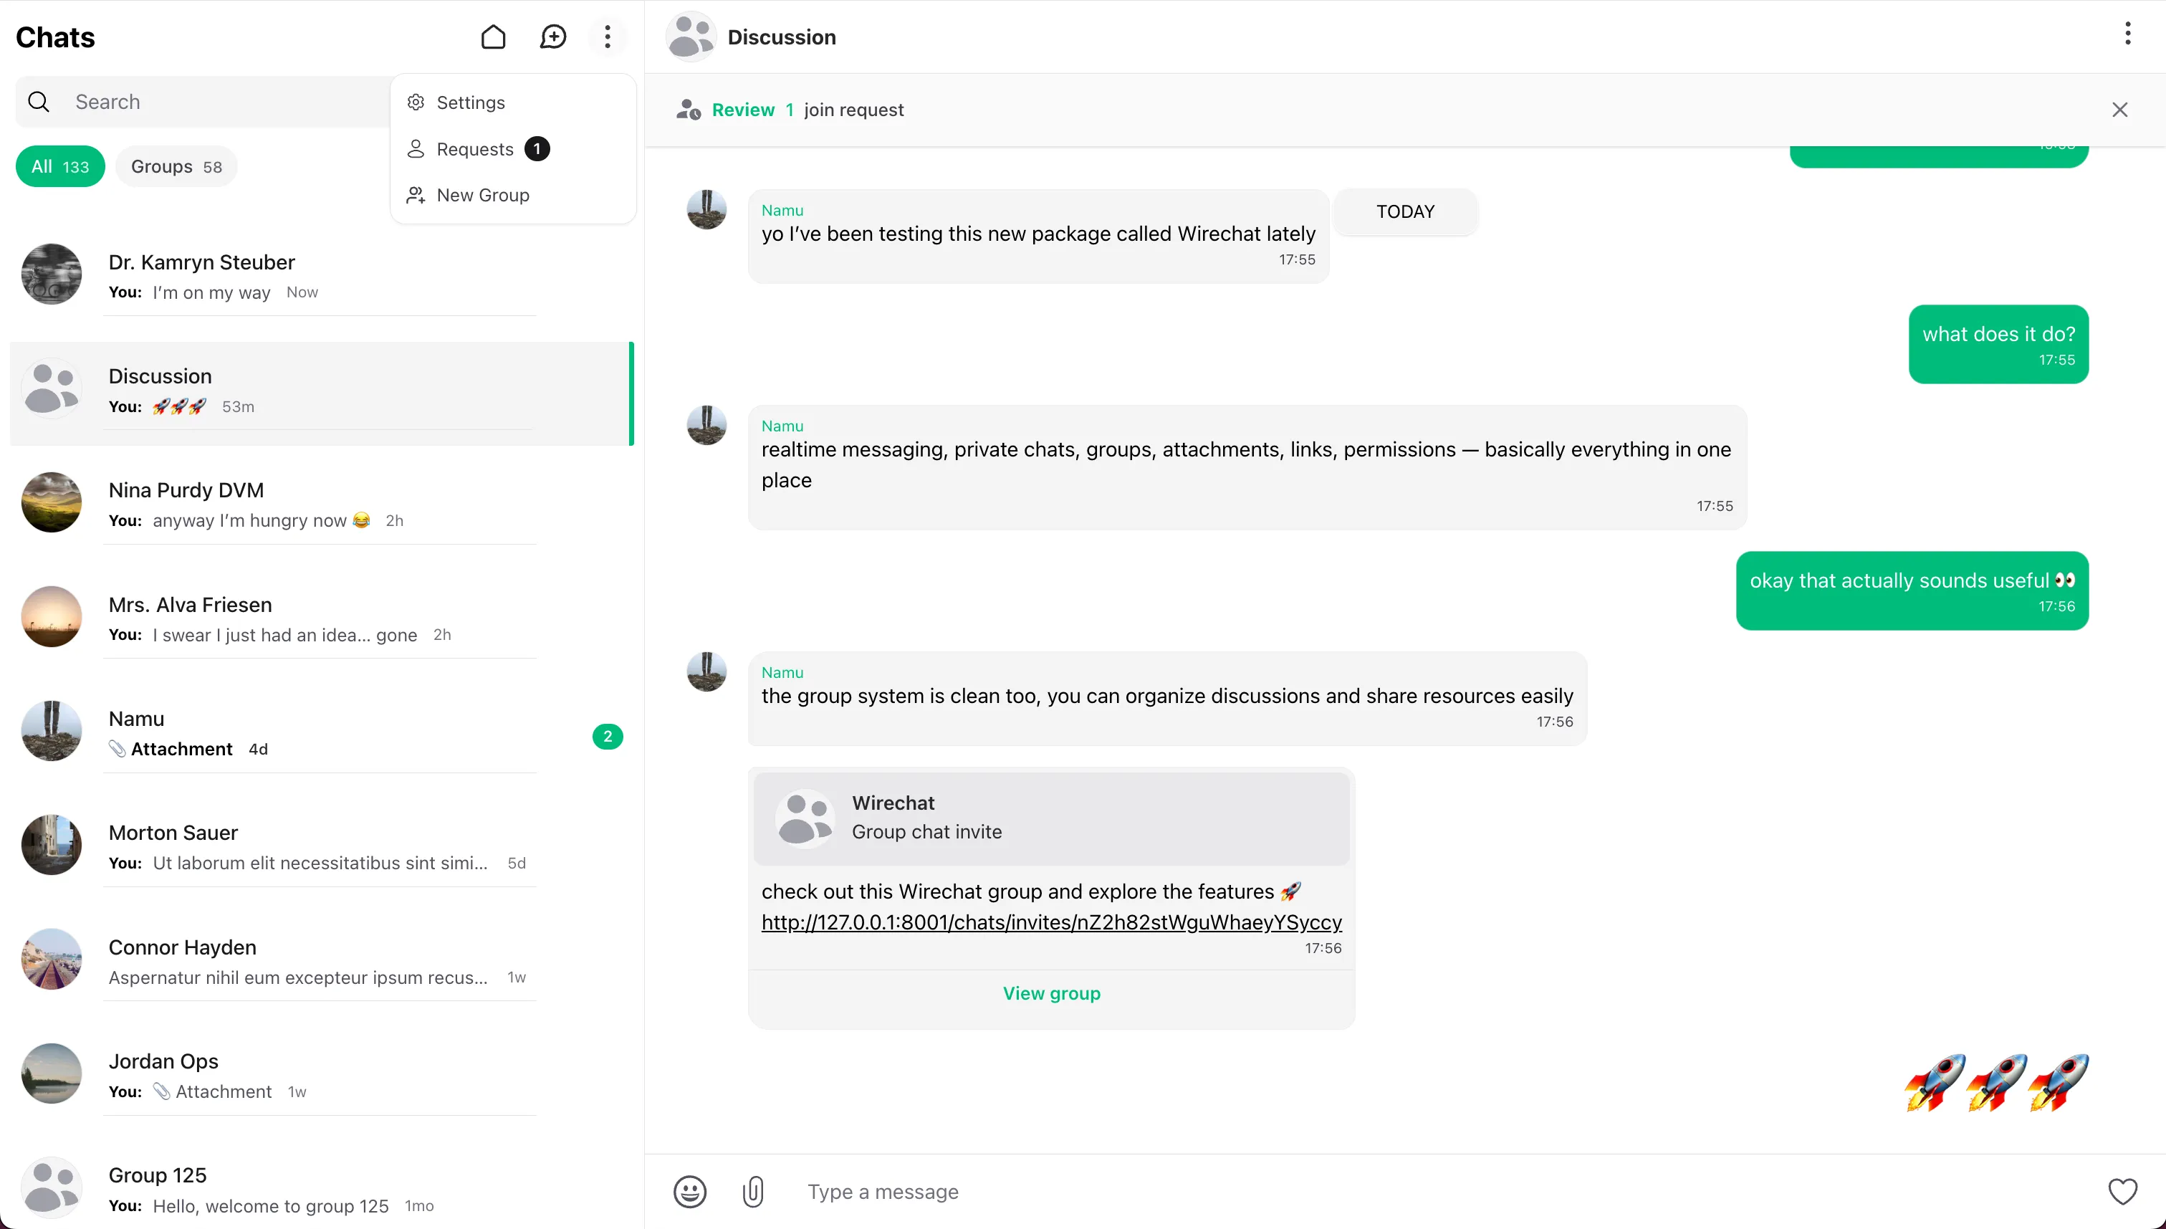Image resolution: width=2166 pixels, height=1229 pixels.
Task: Click Nina Purdy DVM's avatar
Action: pyautogui.click(x=52, y=502)
